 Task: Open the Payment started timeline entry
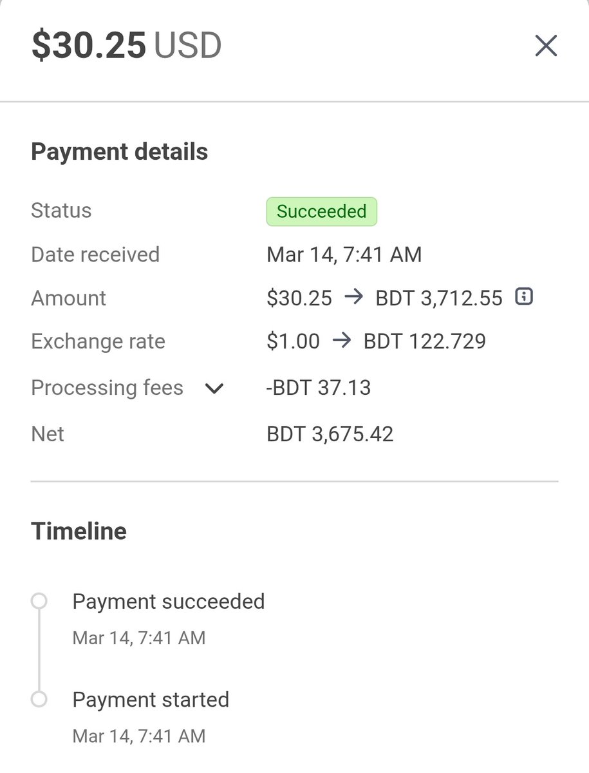[x=151, y=700]
